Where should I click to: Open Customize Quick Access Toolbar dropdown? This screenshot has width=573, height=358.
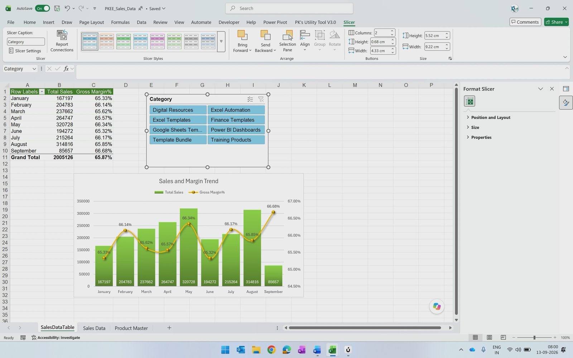95,8
